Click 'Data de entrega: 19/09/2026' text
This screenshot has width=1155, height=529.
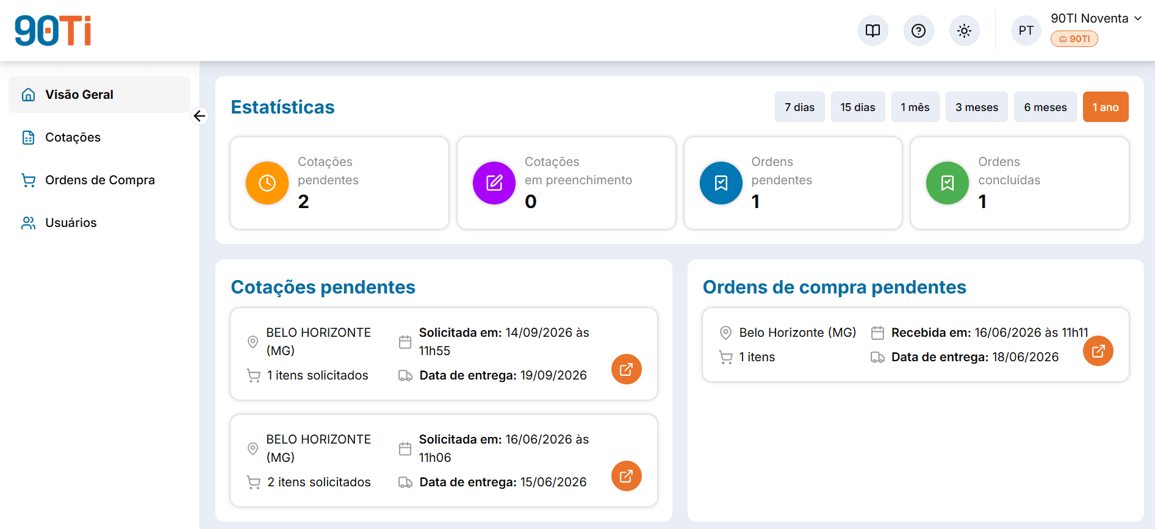point(503,375)
